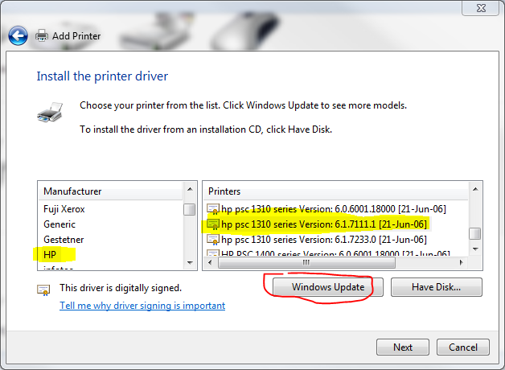Click the Next button
Image resolution: width=505 pixels, height=370 pixels.
pyautogui.click(x=403, y=347)
